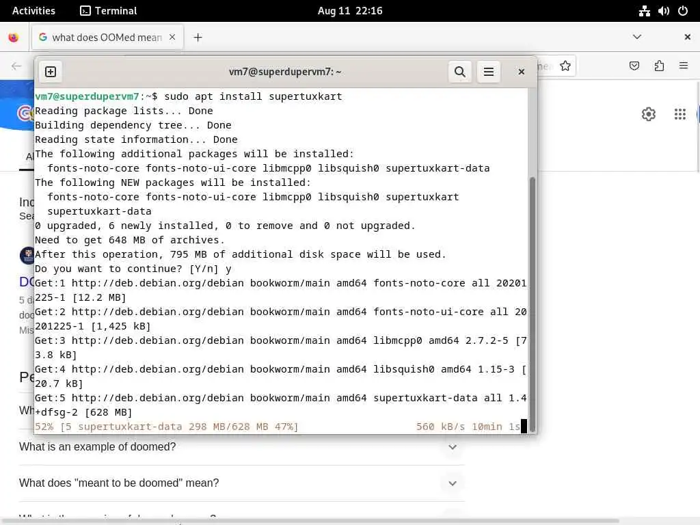Click the Firefox back arrow

(16, 66)
